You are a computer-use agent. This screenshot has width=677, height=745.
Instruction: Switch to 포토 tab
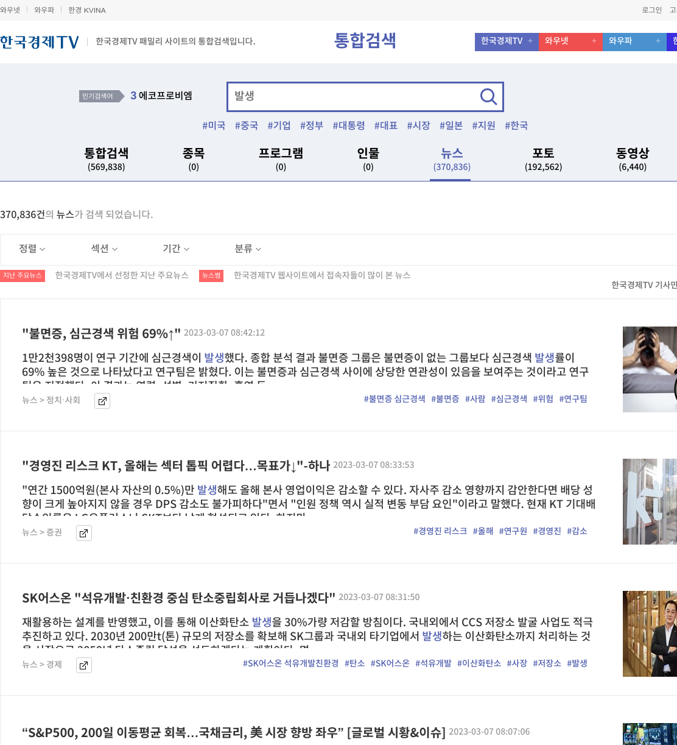click(543, 159)
